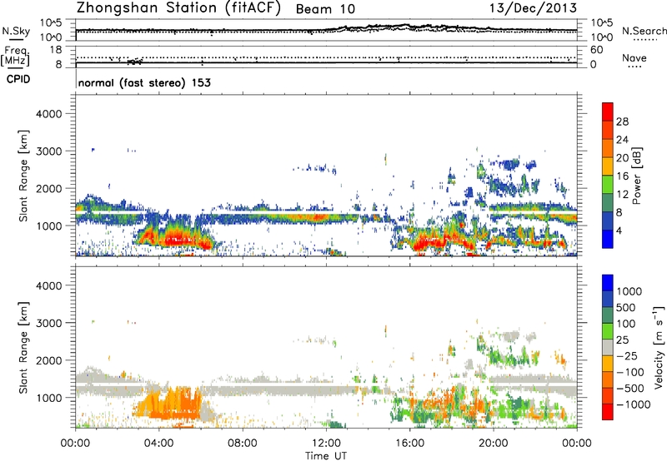Click the grey segment of velocity colorbar
The image size is (667, 461).
click(608, 347)
